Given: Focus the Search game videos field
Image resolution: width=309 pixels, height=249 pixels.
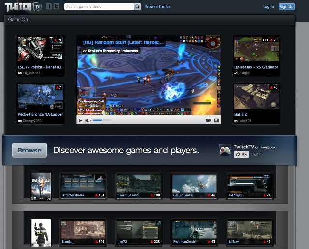Looking at the screenshot, I should tap(99, 7).
